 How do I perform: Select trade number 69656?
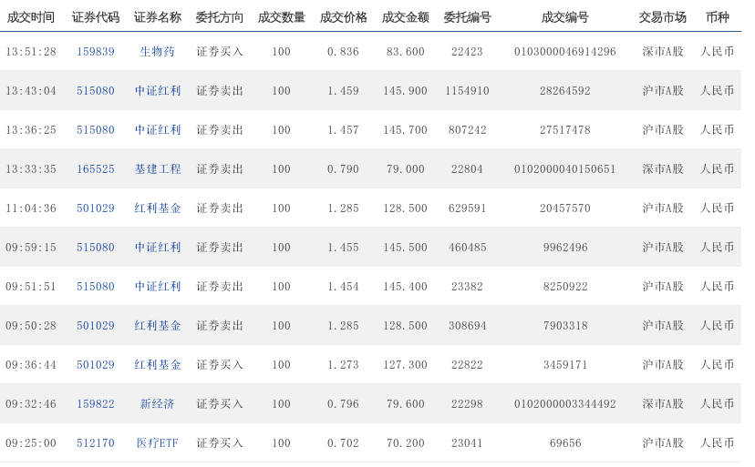point(565,443)
